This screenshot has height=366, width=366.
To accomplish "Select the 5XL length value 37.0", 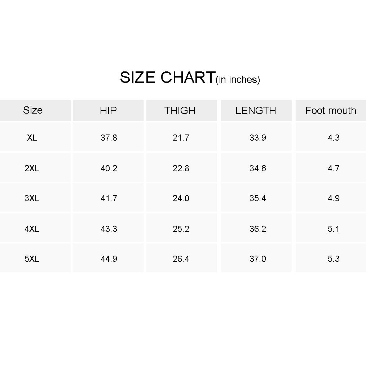I will point(257,259).
